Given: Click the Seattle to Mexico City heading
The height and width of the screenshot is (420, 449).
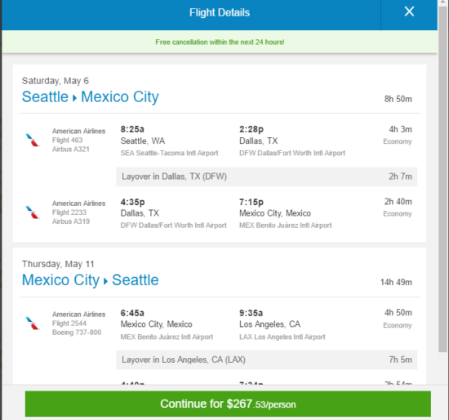Looking at the screenshot, I should pyautogui.click(x=90, y=96).
